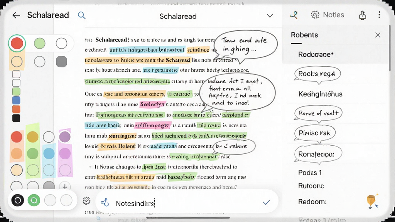
Task: Add a custom color with the plus button
Action: click(x=65, y=187)
